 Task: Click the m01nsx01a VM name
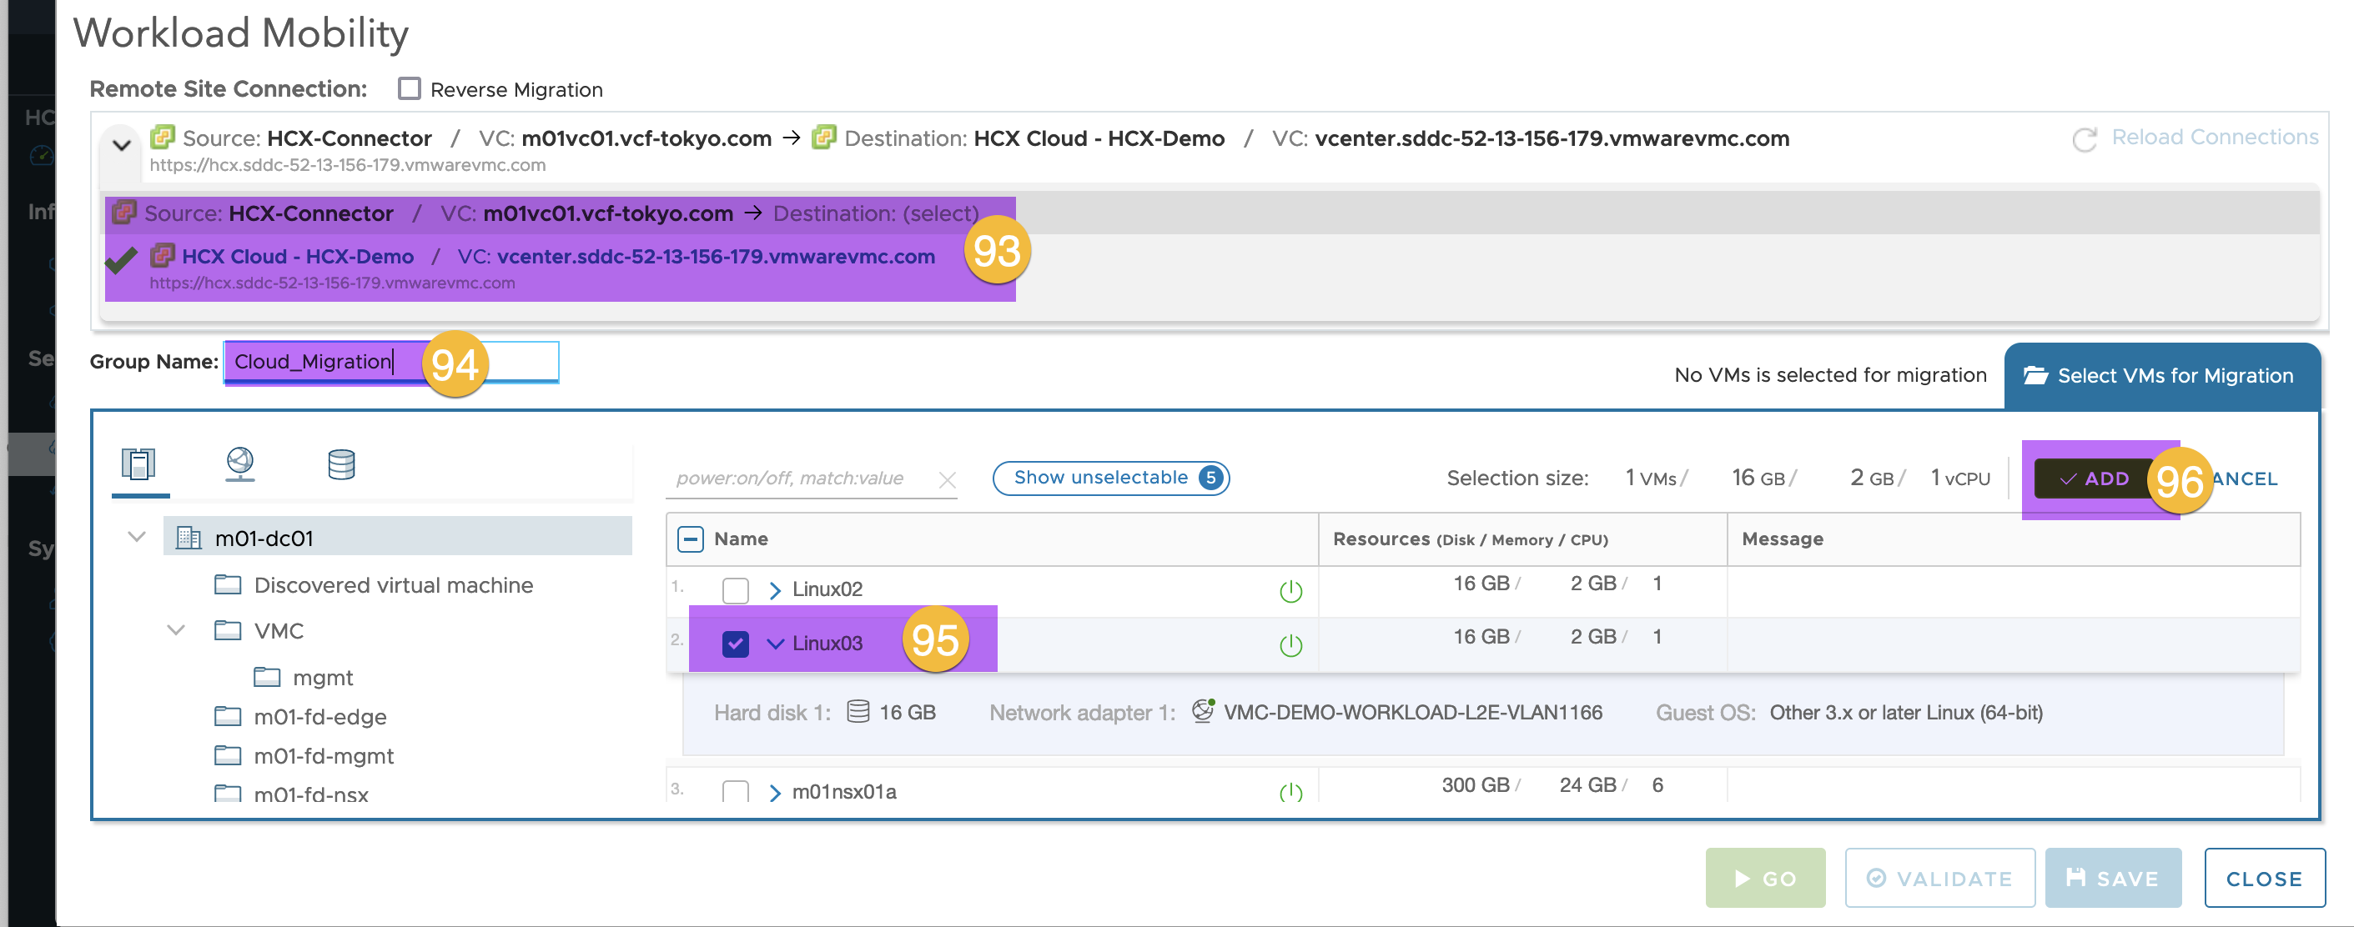pos(843,791)
